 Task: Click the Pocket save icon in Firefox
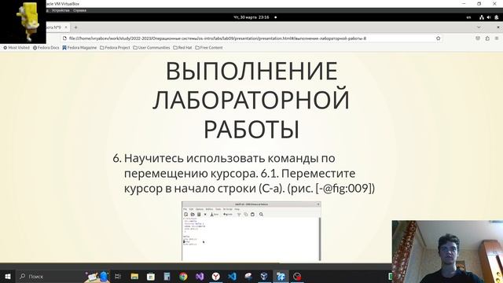click(x=478, y=39)
